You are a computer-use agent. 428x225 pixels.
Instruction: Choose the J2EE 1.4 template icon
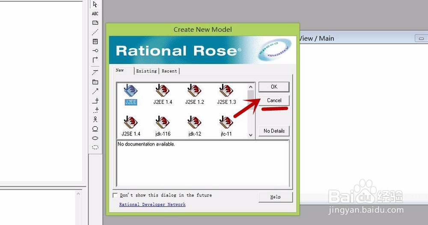[163, 94]
